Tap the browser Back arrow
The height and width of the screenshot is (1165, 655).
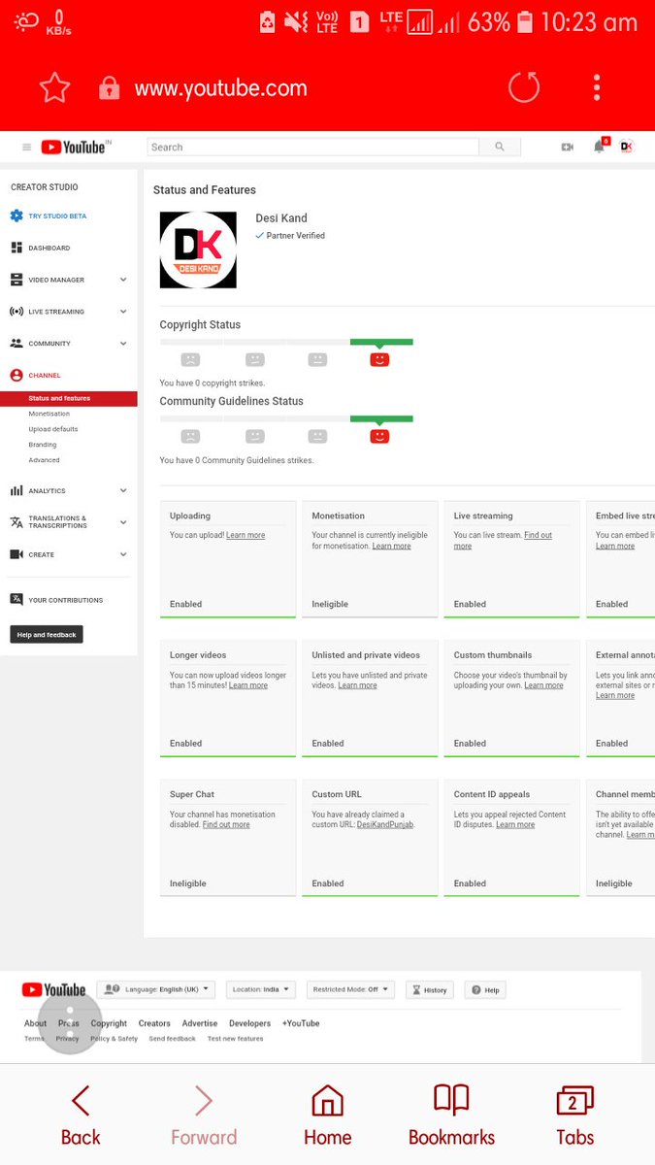81,1115
